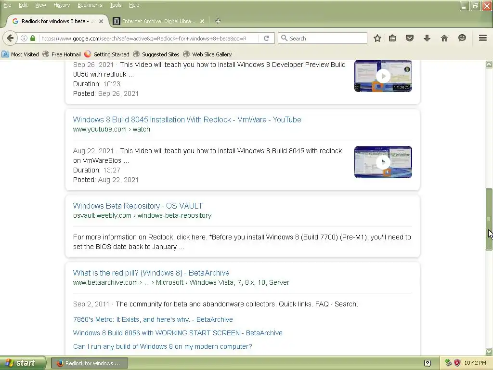The height and width of the screenshot is (370, 493).
Task: Click the vertical scrollbar thumb
Action: click(489, 219)
